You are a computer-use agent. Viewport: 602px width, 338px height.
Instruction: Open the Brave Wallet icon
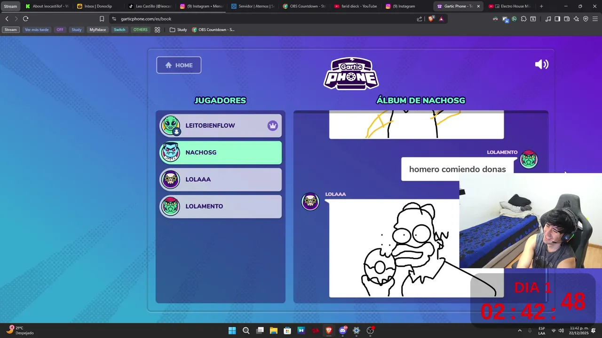pyautogui.click(x=567, y=19)
